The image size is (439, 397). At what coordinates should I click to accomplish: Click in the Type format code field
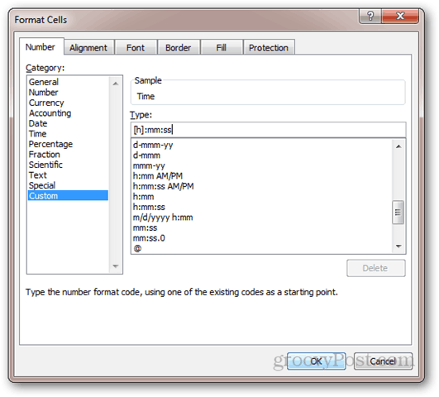[x=268, y=130]
